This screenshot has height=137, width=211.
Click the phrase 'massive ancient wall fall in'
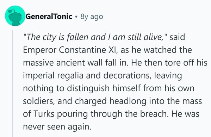(75, 63)
